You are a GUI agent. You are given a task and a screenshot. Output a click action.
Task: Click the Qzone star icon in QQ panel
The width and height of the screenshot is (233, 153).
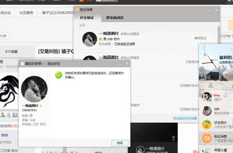pyautogui.click(x=222, y=68)
